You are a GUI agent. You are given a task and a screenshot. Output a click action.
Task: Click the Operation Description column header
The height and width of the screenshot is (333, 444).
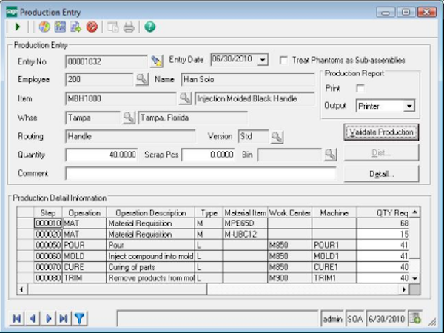[151, 212]
